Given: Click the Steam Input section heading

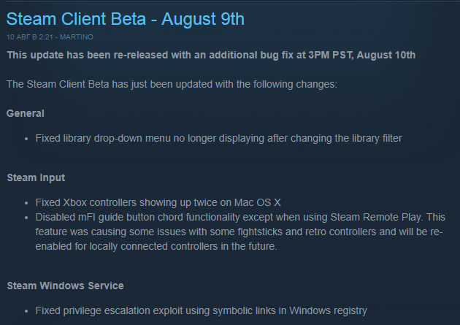Looking at the screenshot, I should 36,177.
